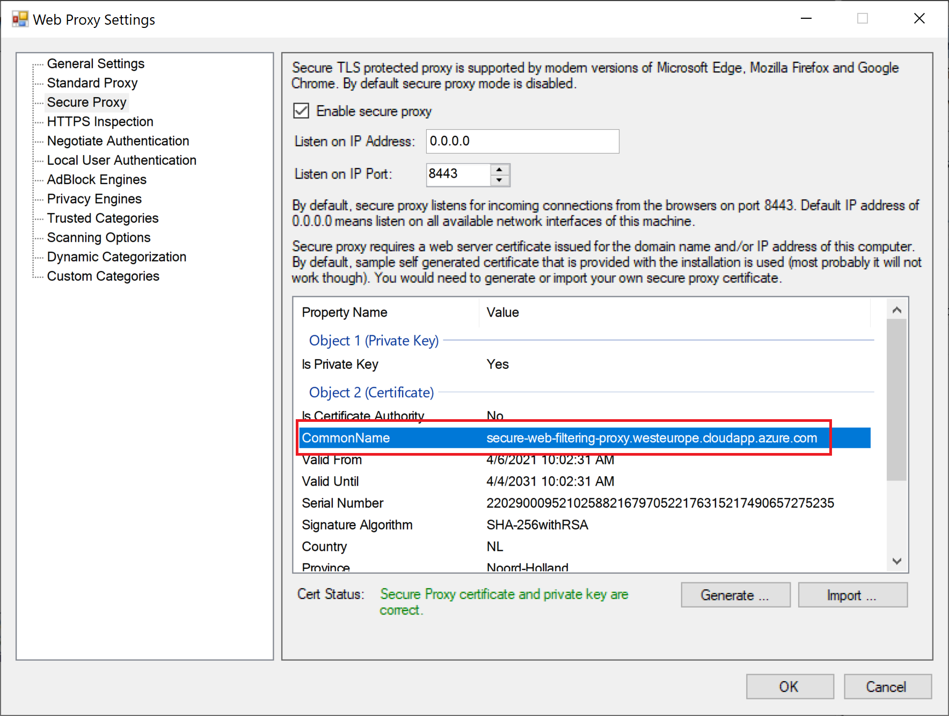Viewport: 949px width, 716px height.
Task: Click the 4/4/2031 10:02:31 AM value
Action: point(550,481)
